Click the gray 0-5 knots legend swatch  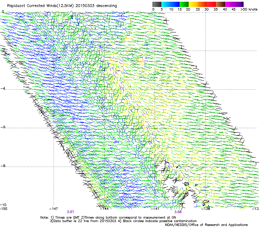point(157,4)
